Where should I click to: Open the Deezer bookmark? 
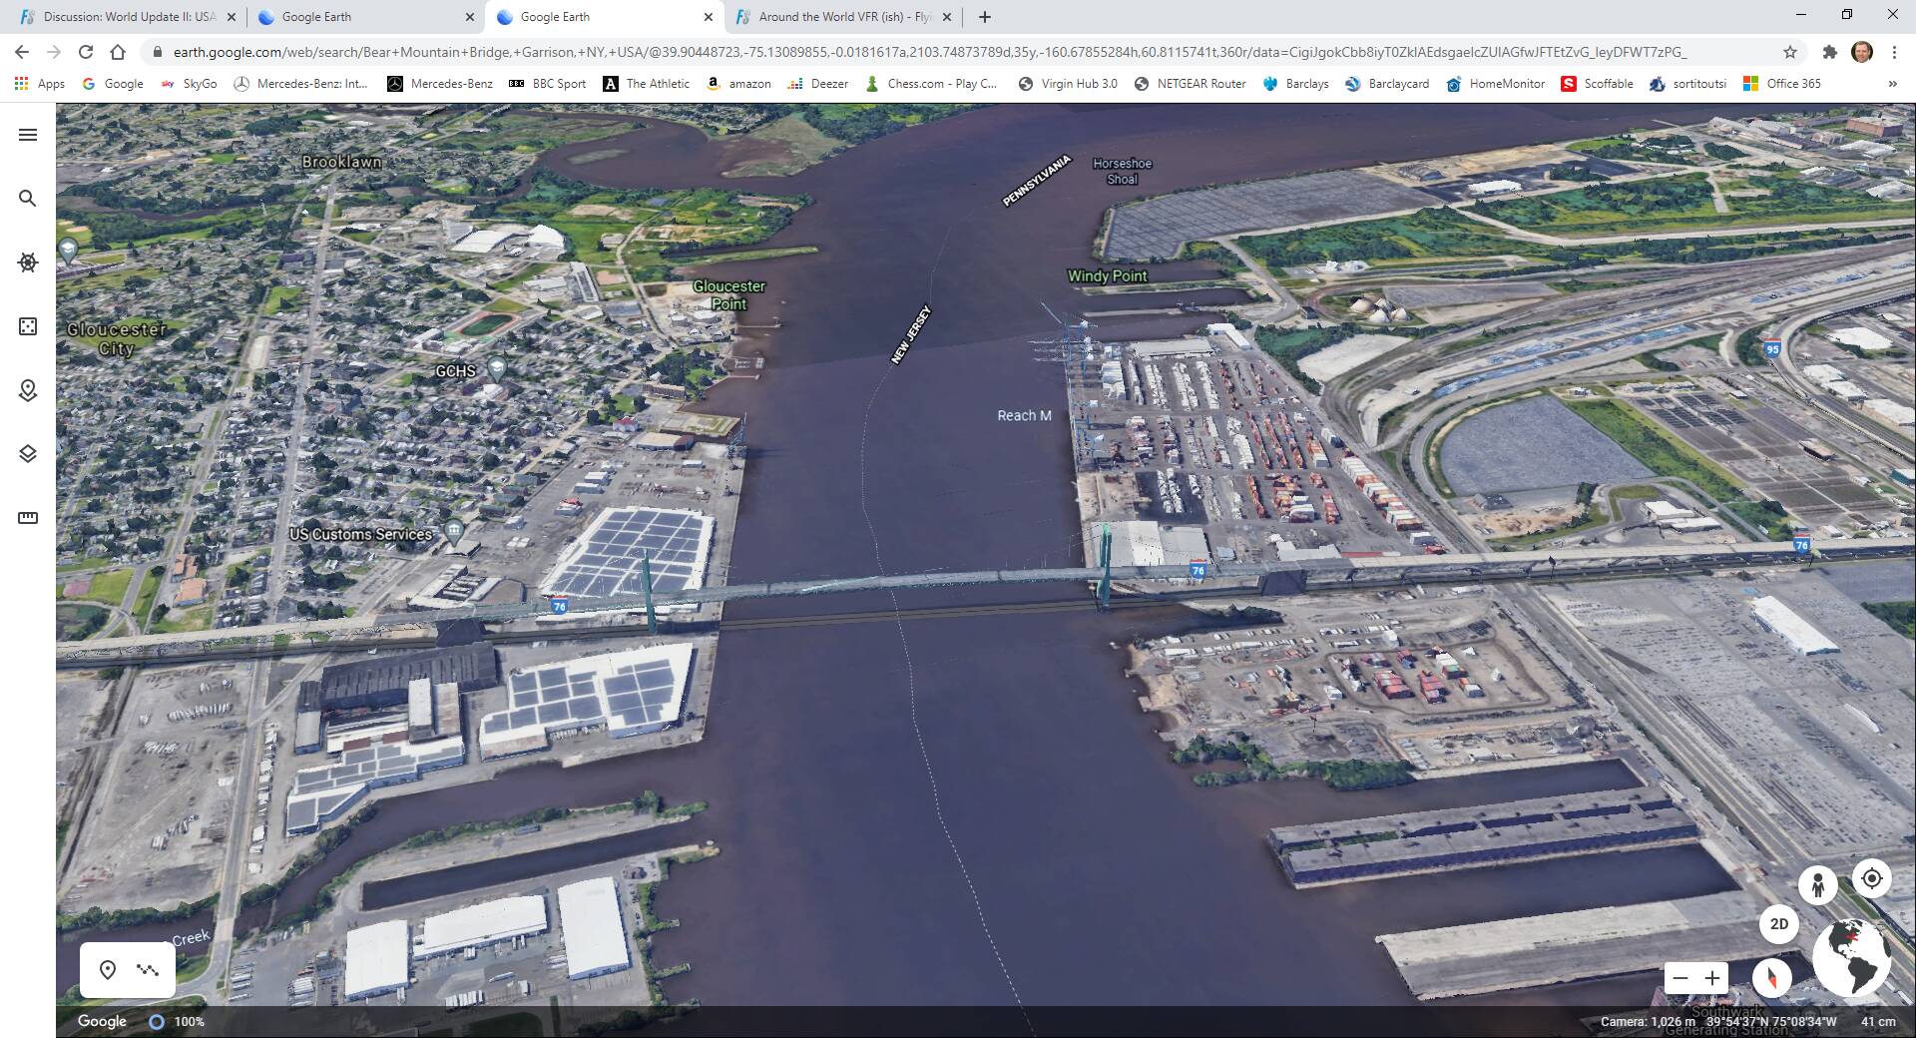click(817, 84)
